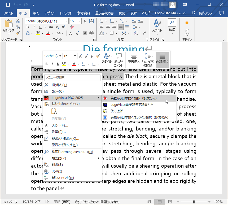Toggle Bold in the ribbon font group

point(28,27)
